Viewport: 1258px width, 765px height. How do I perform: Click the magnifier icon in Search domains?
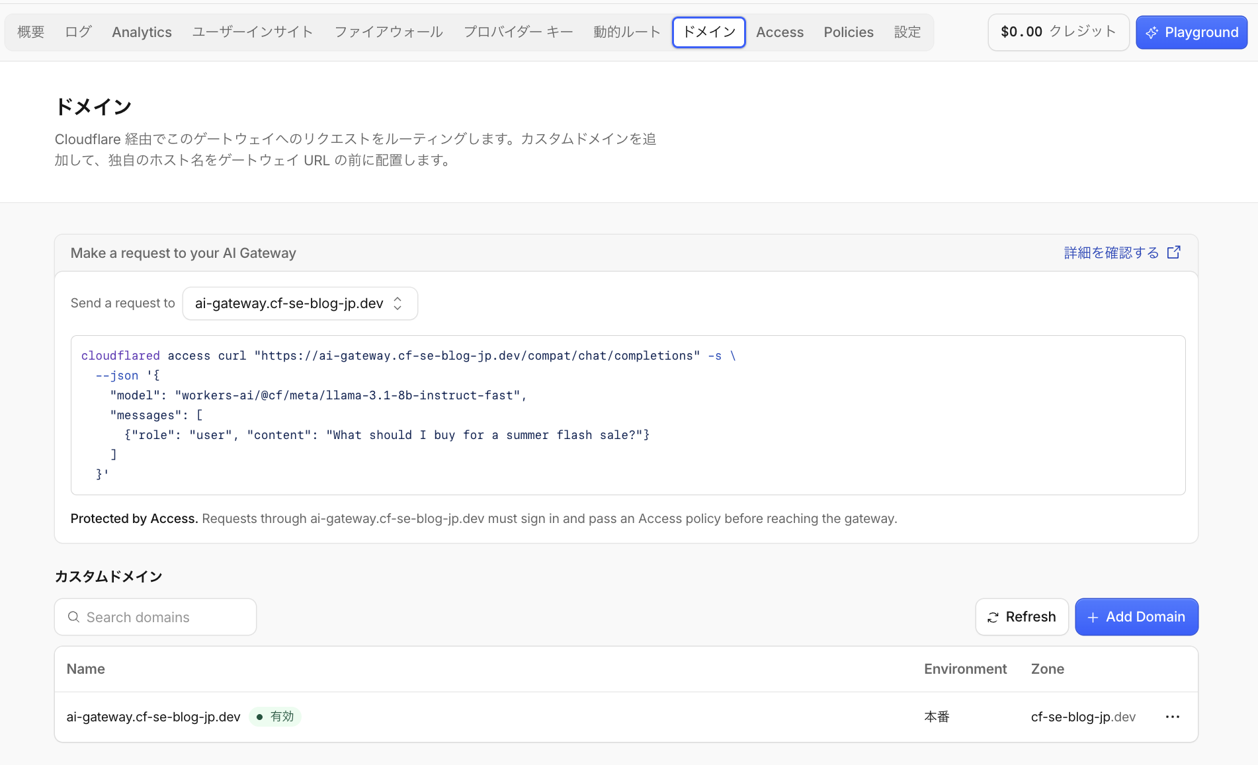73,617
